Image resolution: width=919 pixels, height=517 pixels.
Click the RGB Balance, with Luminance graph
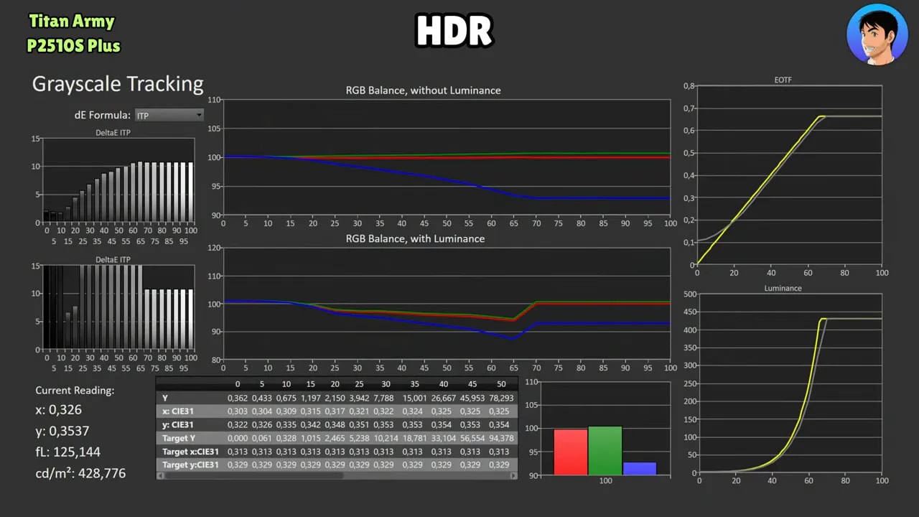(x=447, y=304)
